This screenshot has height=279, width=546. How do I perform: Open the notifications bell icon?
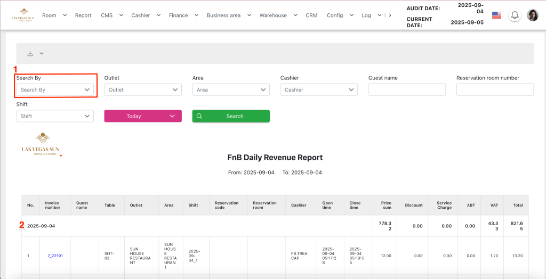click(515, 15)
